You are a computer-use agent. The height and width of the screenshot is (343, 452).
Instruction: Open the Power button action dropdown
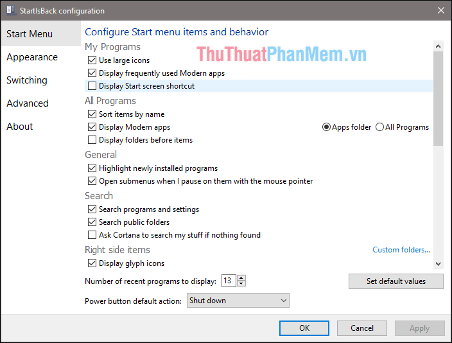click(x=238, y=301)
